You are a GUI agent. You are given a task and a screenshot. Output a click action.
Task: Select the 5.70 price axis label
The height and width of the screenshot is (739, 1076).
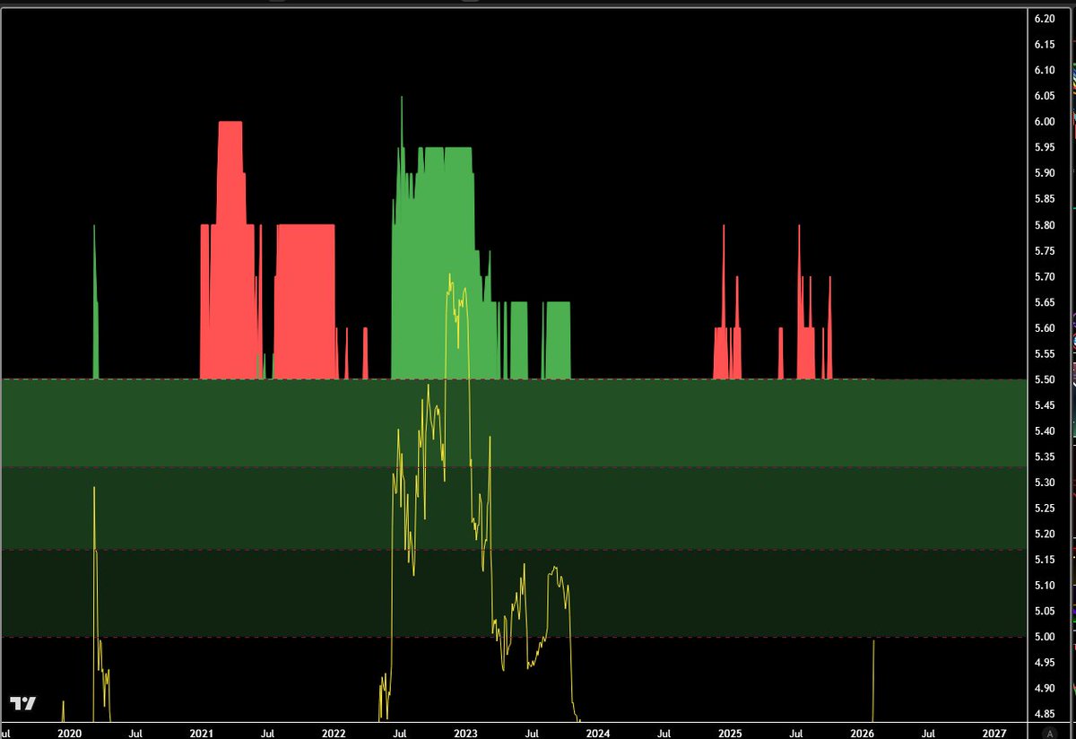click(x=1043, y=276)
